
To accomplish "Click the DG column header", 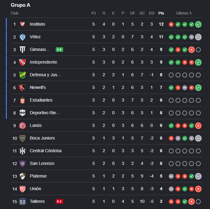I will pyautogui.click(x=151, y=13).
